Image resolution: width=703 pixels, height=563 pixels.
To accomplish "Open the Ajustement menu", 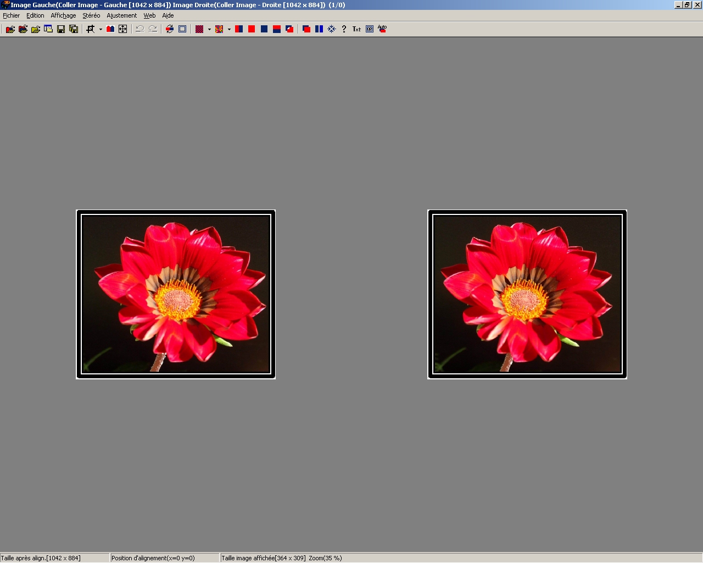I will pos(121,15).
